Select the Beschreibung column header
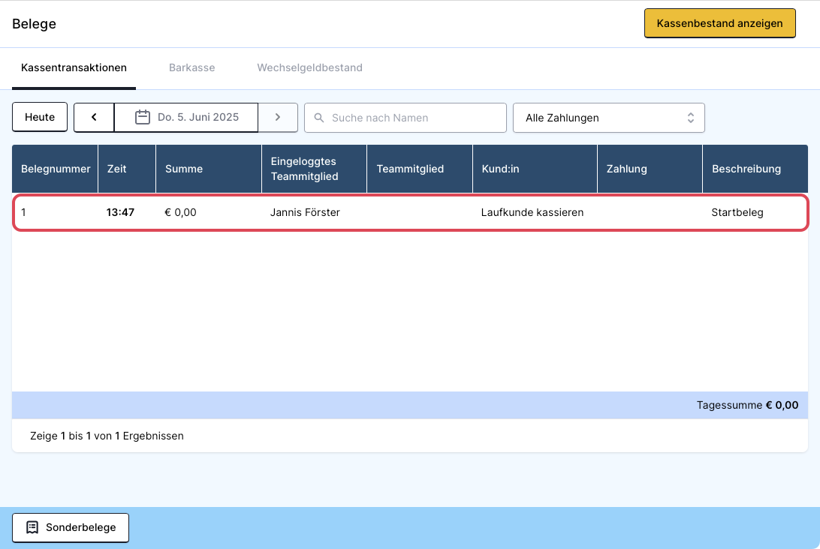Screen dimensions: 820x549 click(755, 169)
